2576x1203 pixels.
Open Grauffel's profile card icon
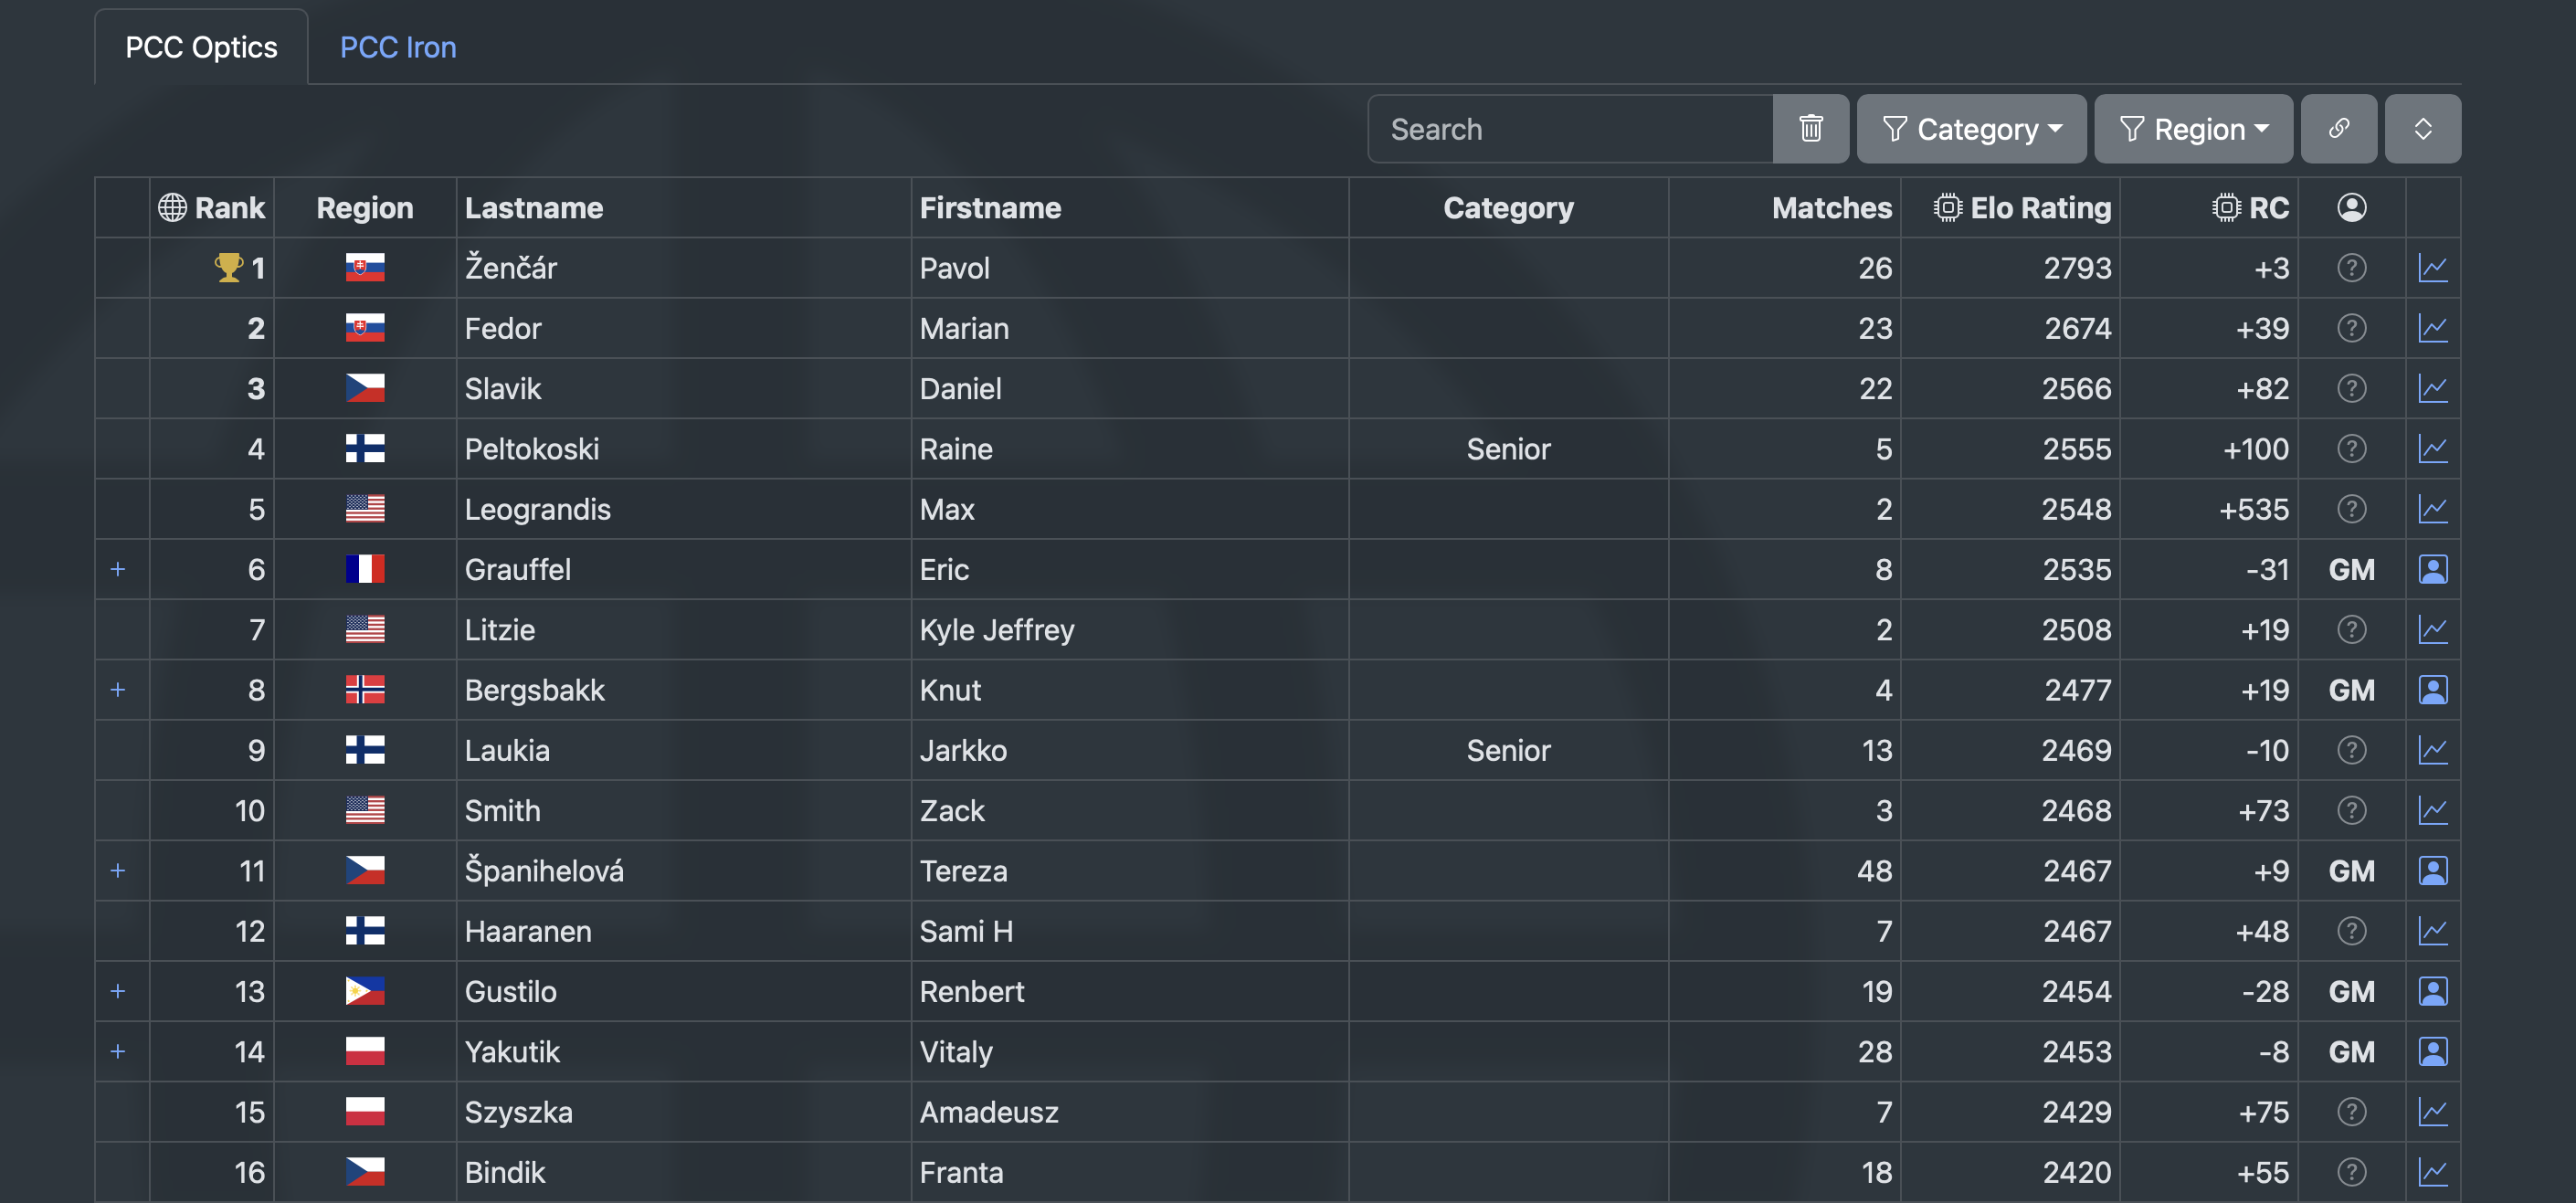point(2432,569)
